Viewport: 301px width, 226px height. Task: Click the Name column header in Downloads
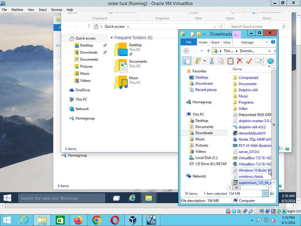click(x=249, y=69)
